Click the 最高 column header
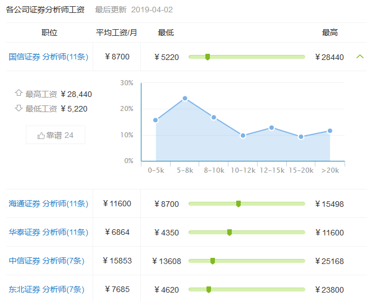Image resolution: width=367 pixels, height=301 pixels. point(330,33)
